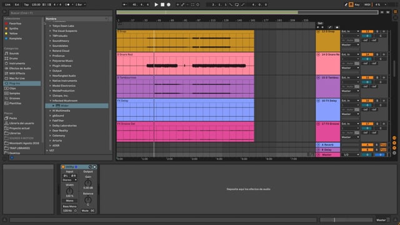This screenshot has height=225, width=400.
Task: Enable MIDI map mode
Action: click(367, 4)
